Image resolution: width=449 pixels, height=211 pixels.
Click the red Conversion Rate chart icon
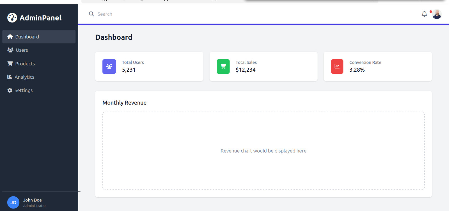[x=337, y=67]
